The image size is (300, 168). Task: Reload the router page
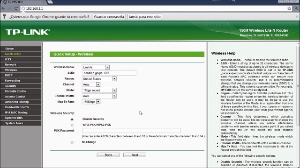[16, 8]
